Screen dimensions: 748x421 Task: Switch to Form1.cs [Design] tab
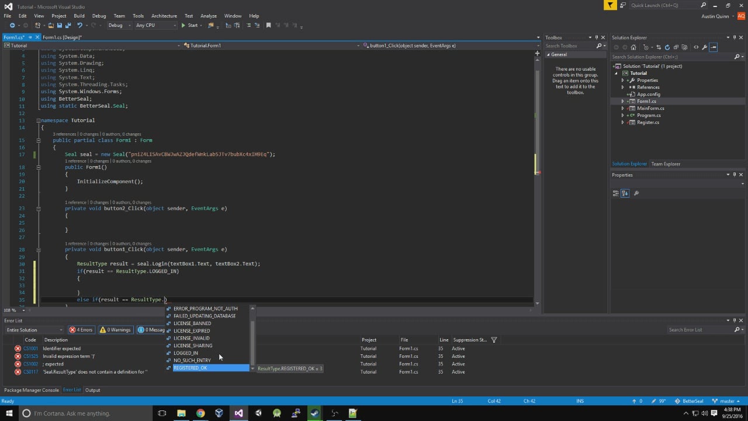(62, 37)
